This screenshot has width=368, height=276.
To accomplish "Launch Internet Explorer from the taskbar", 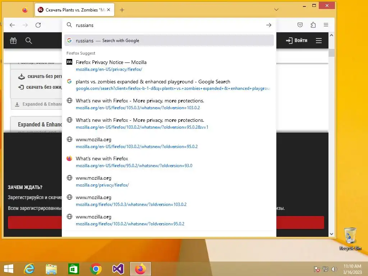I will pyautogui.click(x=29, y=269).
